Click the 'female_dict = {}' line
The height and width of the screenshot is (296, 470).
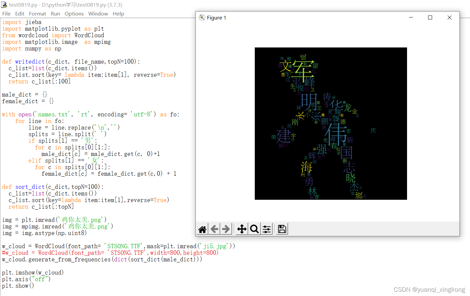tap(28, 101)
